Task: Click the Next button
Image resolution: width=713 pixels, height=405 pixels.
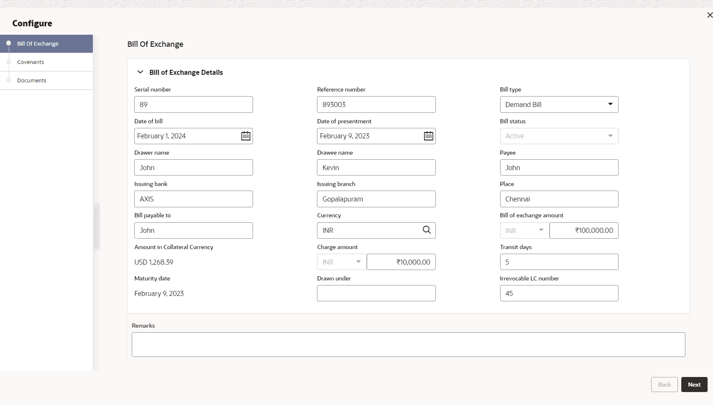Action: (694, 385)
